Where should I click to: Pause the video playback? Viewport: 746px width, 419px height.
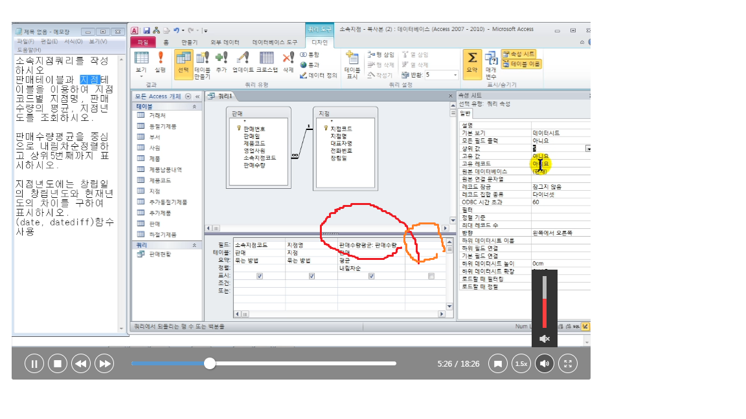(34, 364)
